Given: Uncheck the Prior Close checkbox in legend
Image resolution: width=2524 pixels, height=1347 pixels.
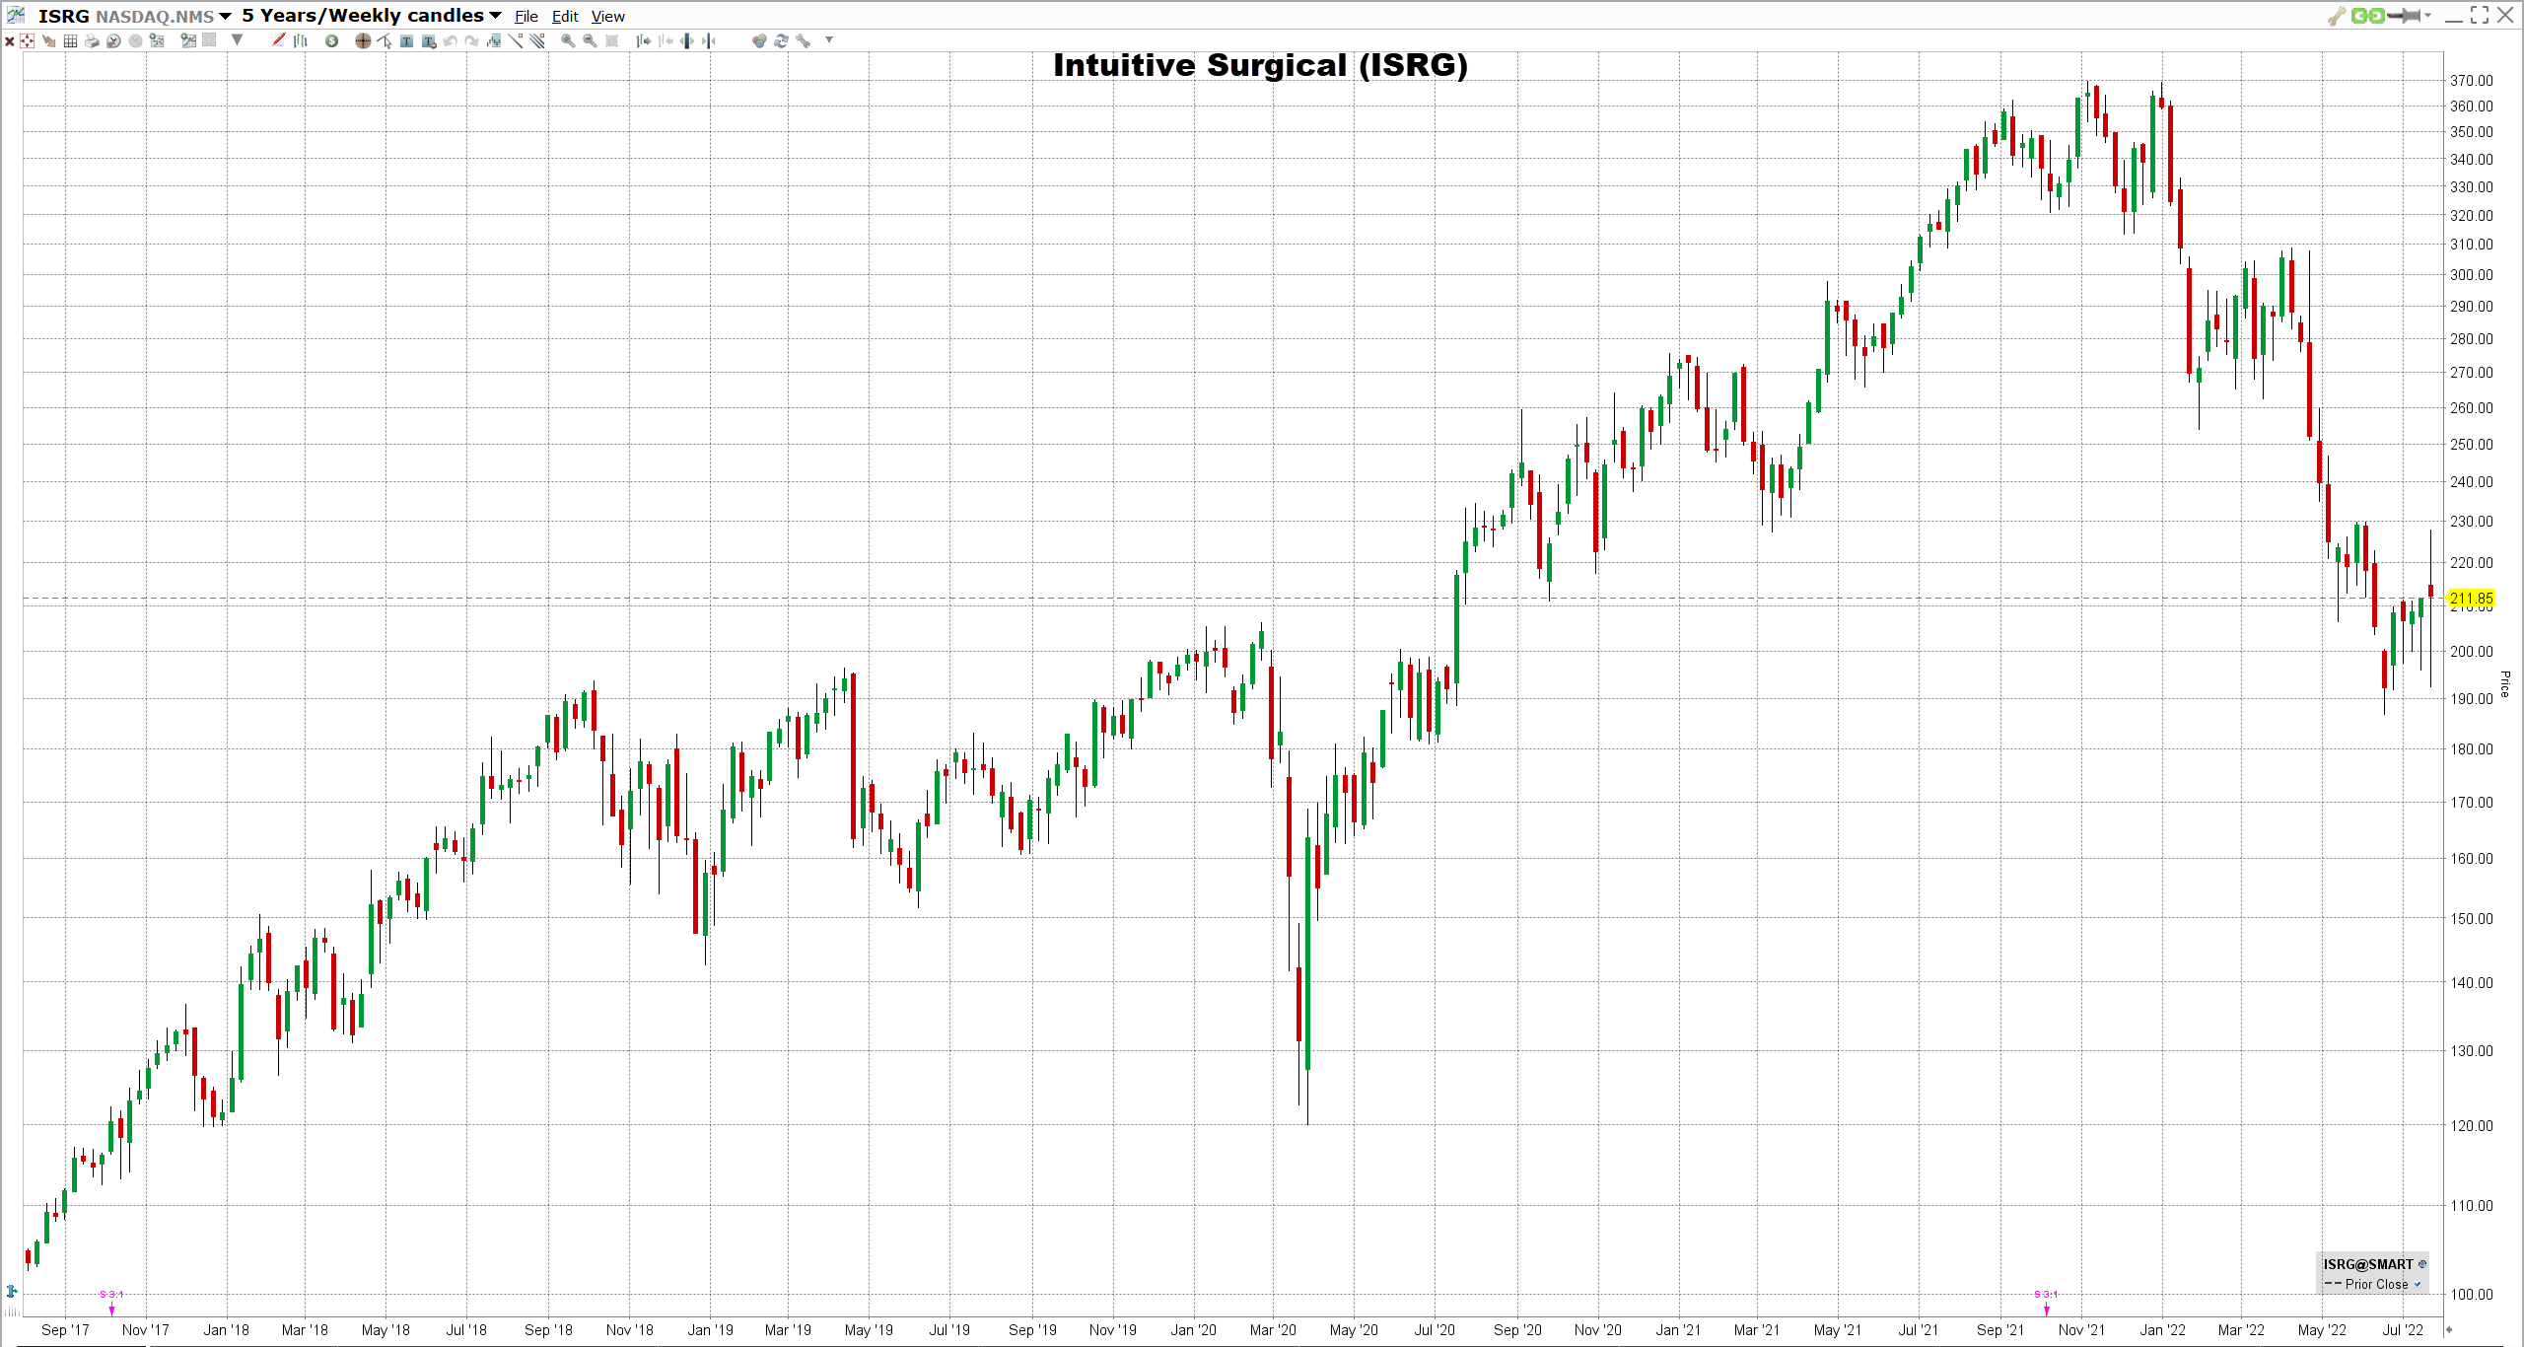Looking at the screenshot, I should [x=2418, y=1284].
